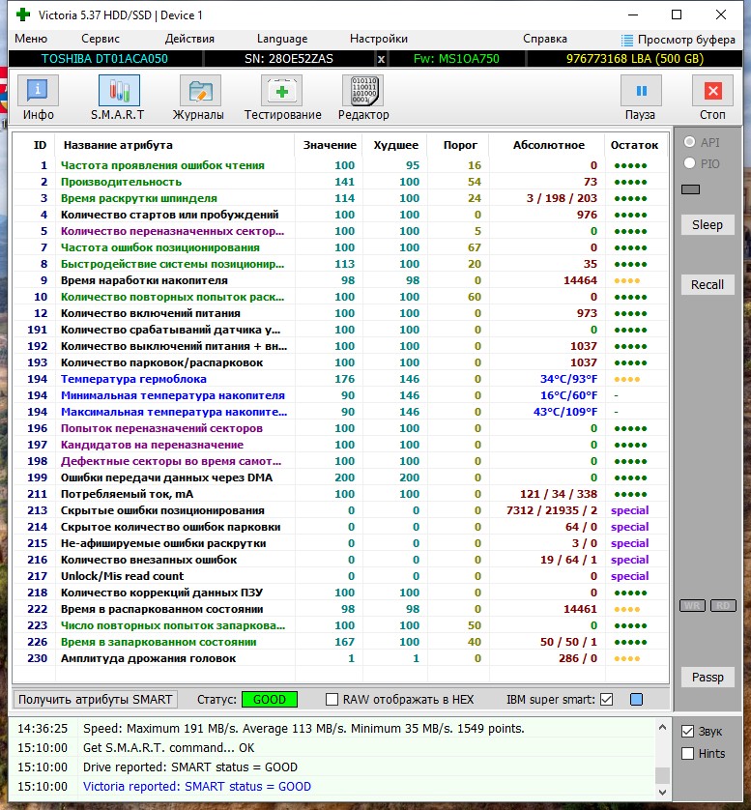Screen dimensions: 751x810
Task: Open the Редактор hex editor icon
Action: [x=363, y=91]
